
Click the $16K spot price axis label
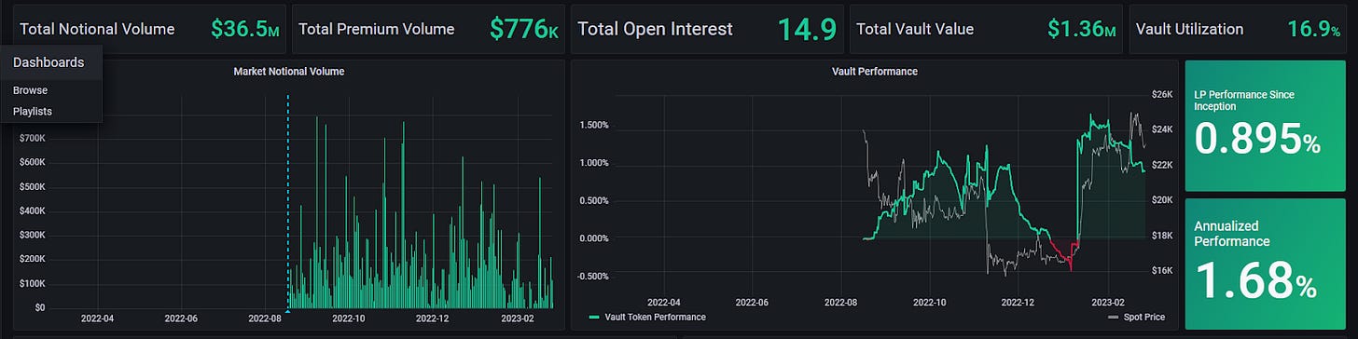click(1163, 271)
